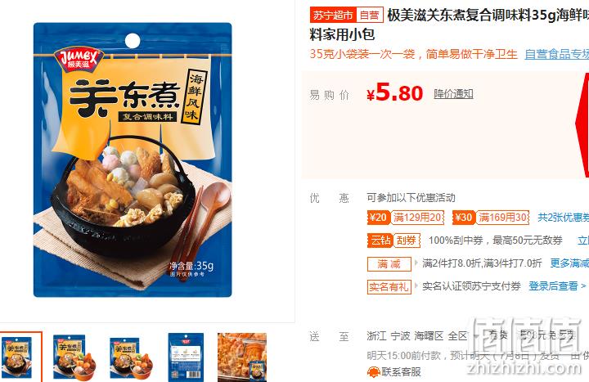Select the second product thumbnail

point(74,357)
